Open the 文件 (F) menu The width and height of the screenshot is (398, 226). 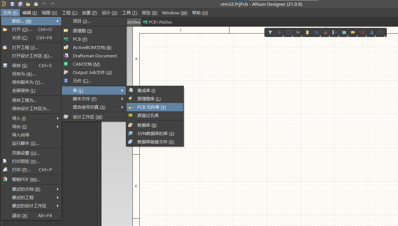[10, 13]
